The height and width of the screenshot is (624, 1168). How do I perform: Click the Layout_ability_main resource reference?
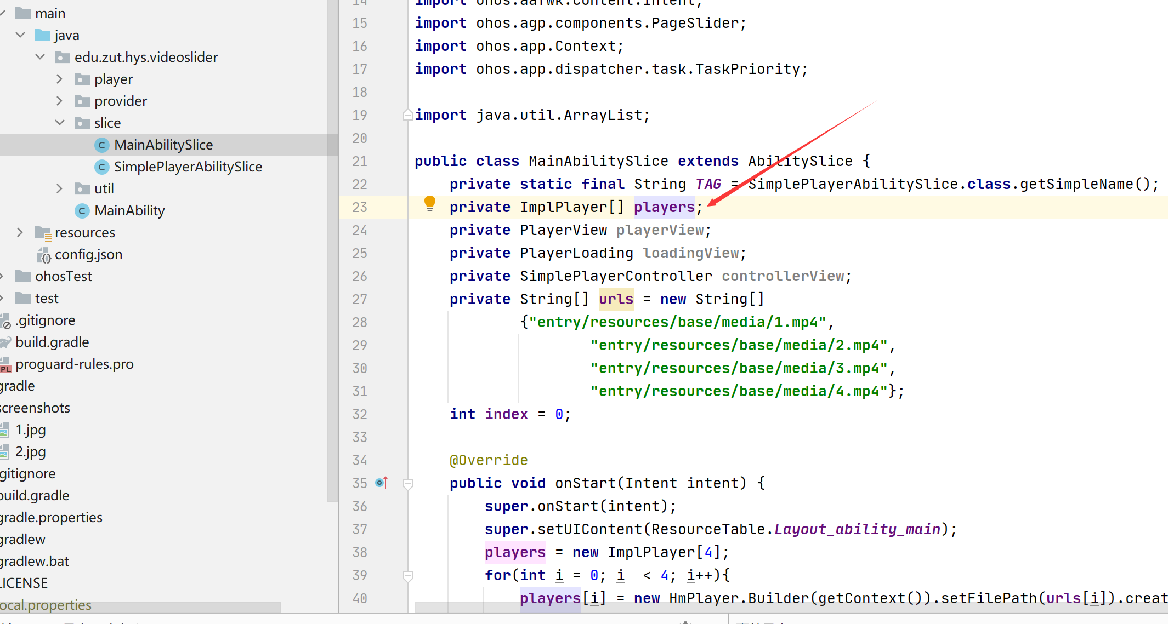click(857, 529)
